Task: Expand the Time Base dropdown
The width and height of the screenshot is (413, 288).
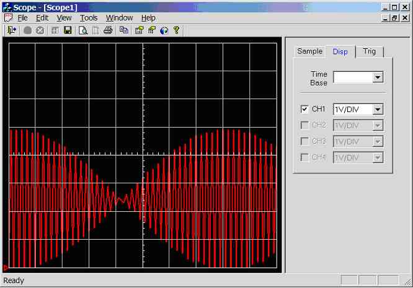Action: [378, 77]
